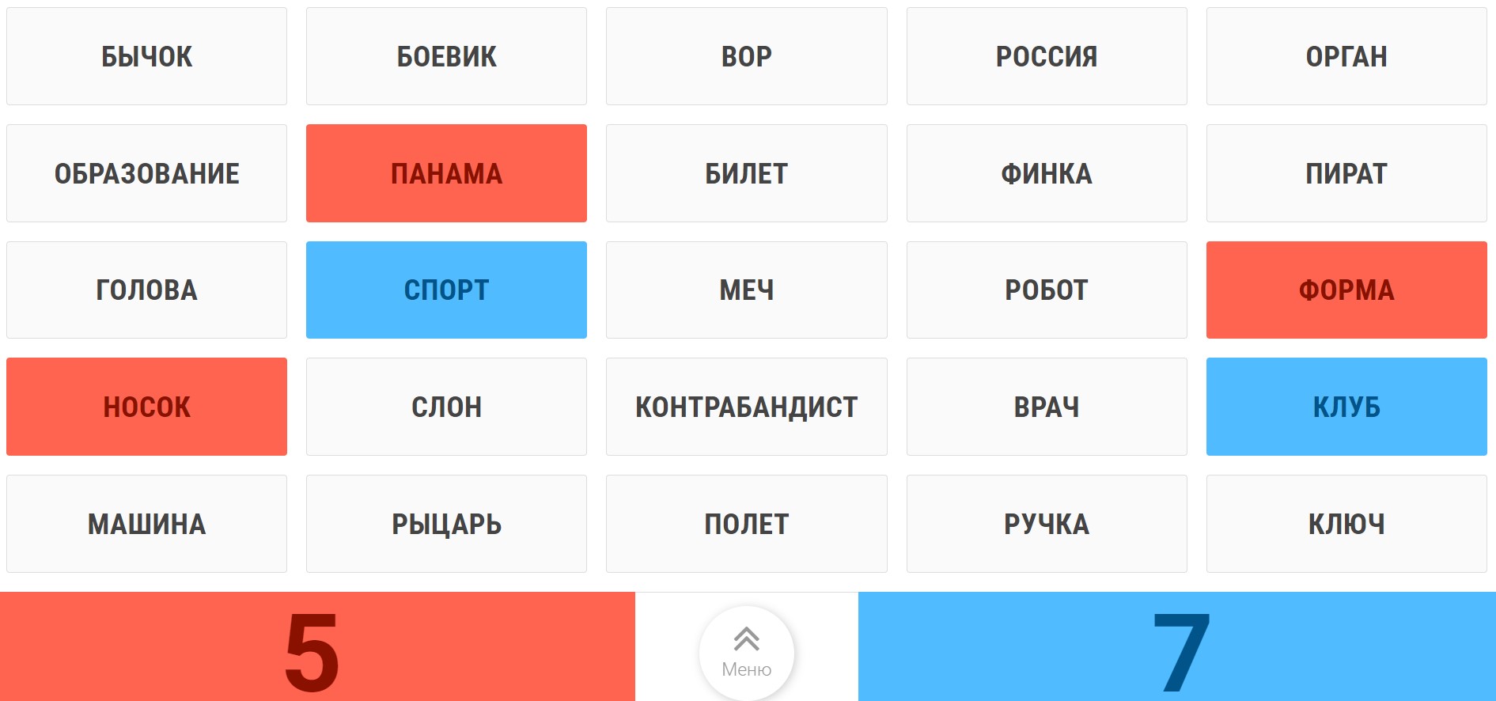This screenshot has width=1496, height=701.
Task: Click the ВОР card in the top row
Action: [x=746, y=55]
